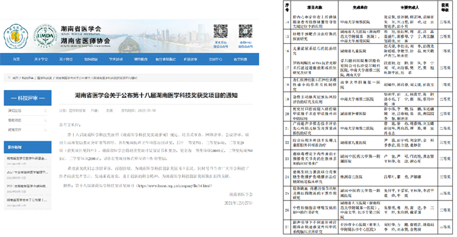Screen dimensions: 457x237
Task: Open the 继续教育 navigation item
Action: click(141, 60)
